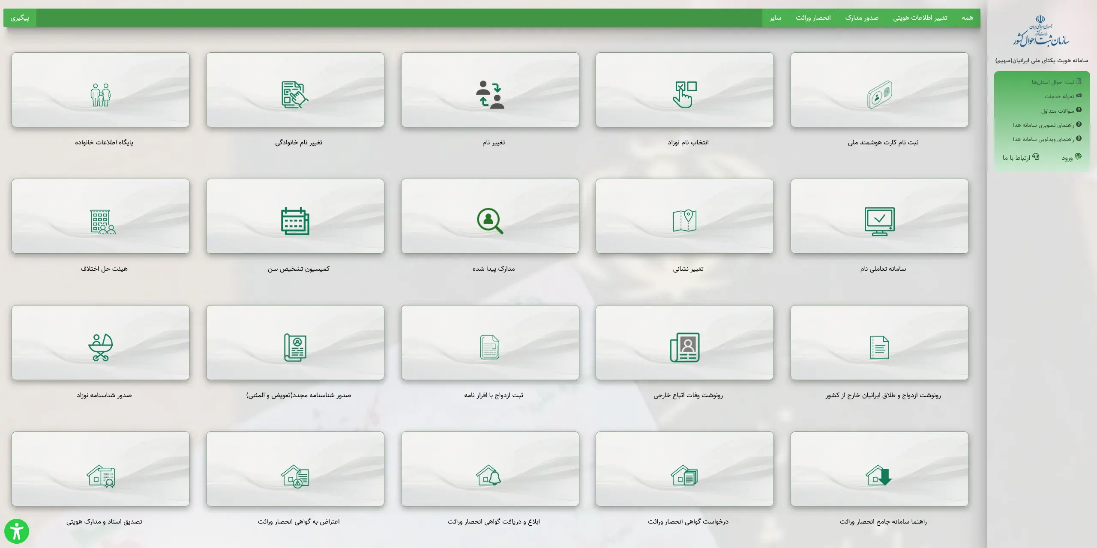The width and height of the screenshot is (1097, 548).
Task: Open رونوشت ازدواج و طلاق ایرانیان document icon
Action: point(880,347)
